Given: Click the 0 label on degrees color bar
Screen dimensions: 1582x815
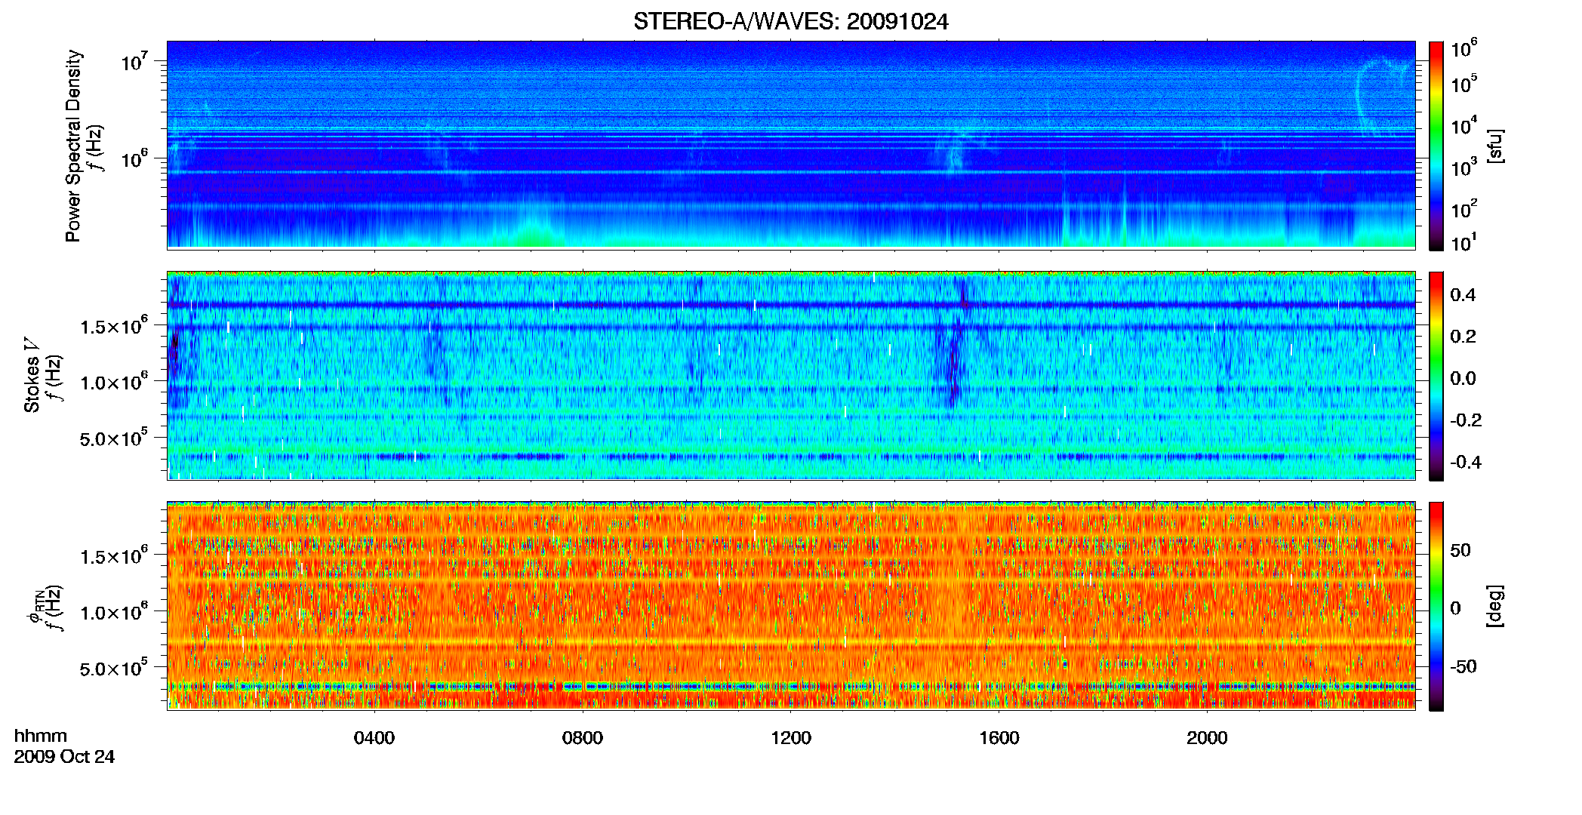Looking at the screenshot, I should (1456, 608).
